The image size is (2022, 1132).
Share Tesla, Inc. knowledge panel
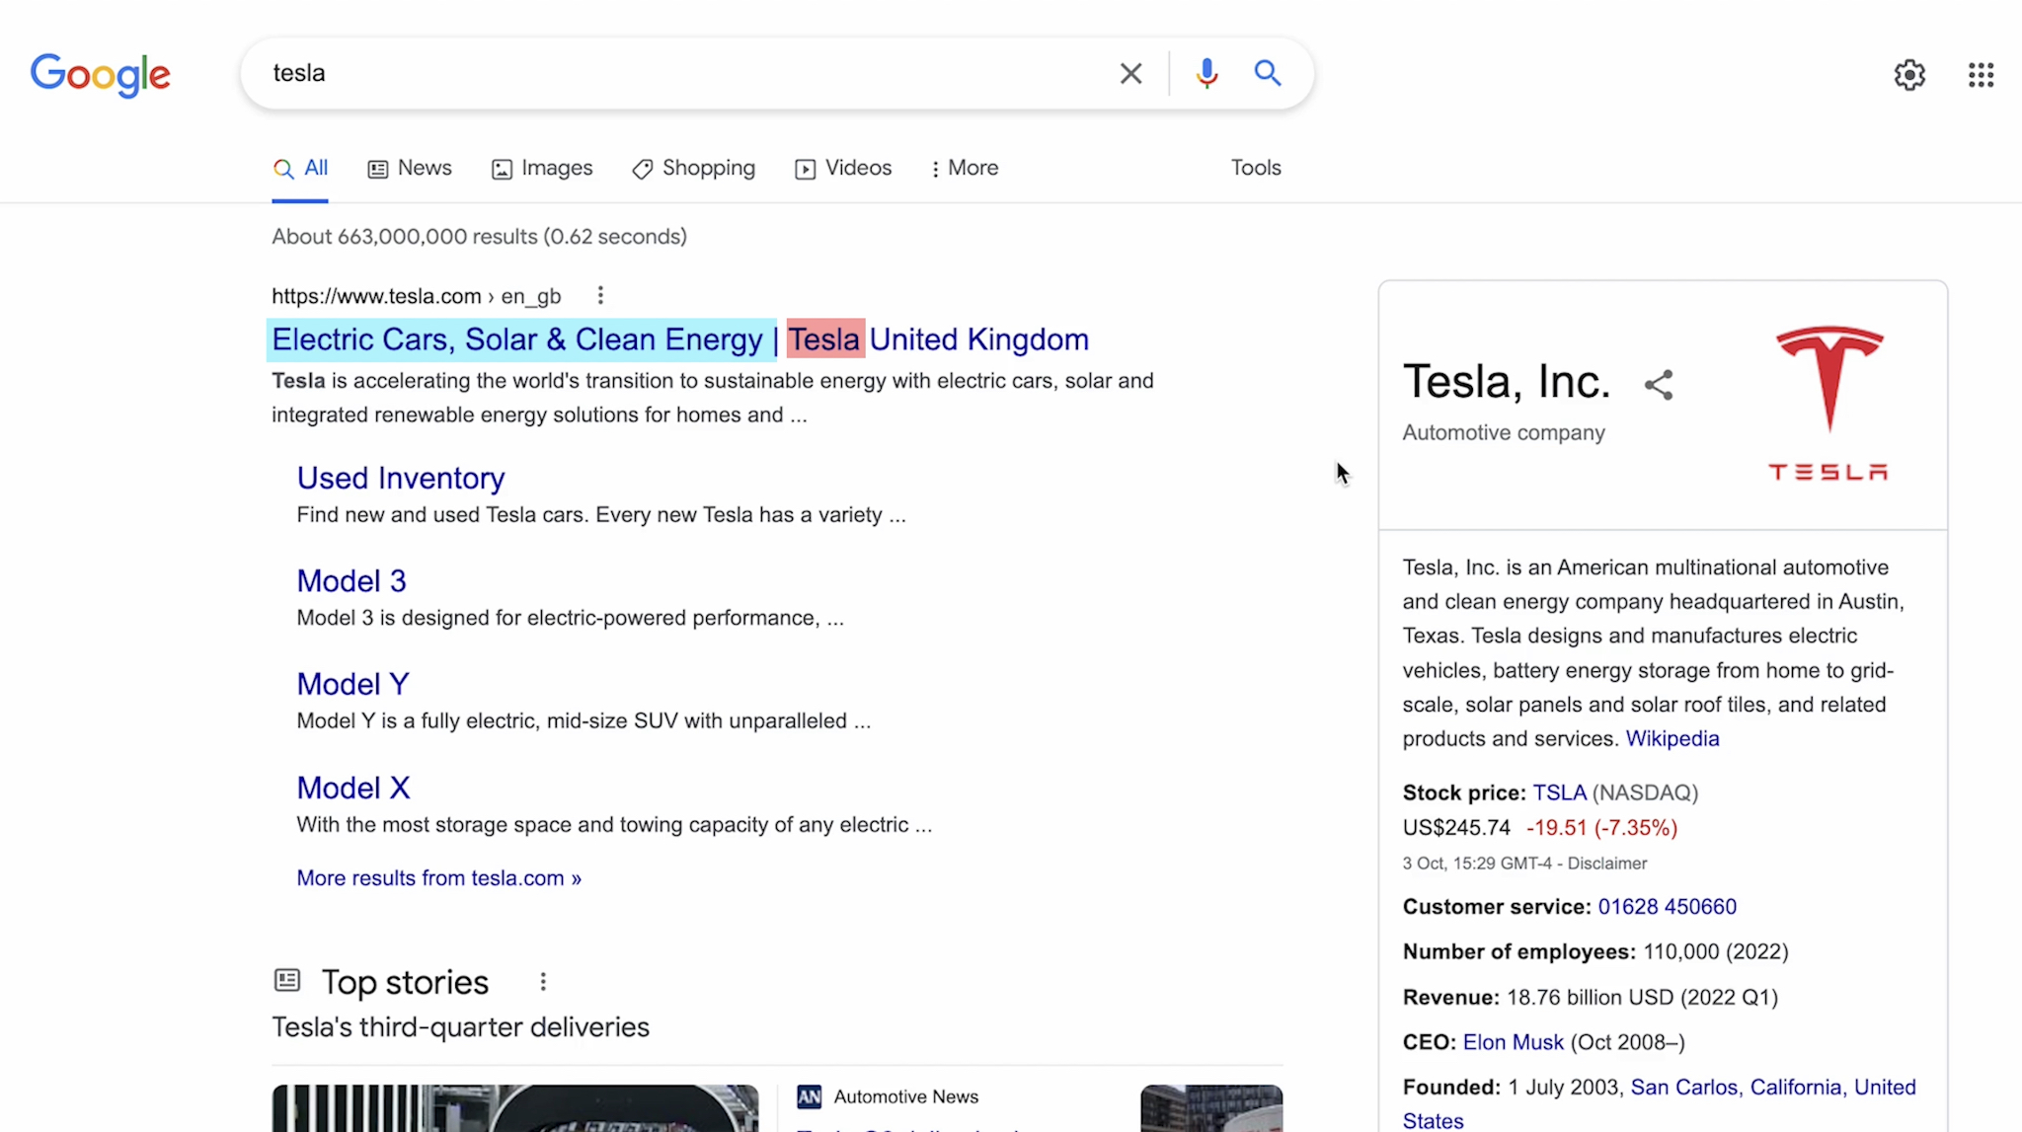click(x=1659, y=385)
